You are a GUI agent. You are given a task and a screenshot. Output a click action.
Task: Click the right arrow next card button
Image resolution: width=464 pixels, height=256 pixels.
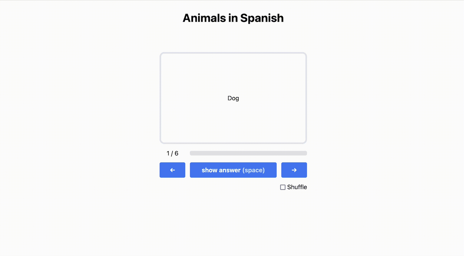[294, 170]
